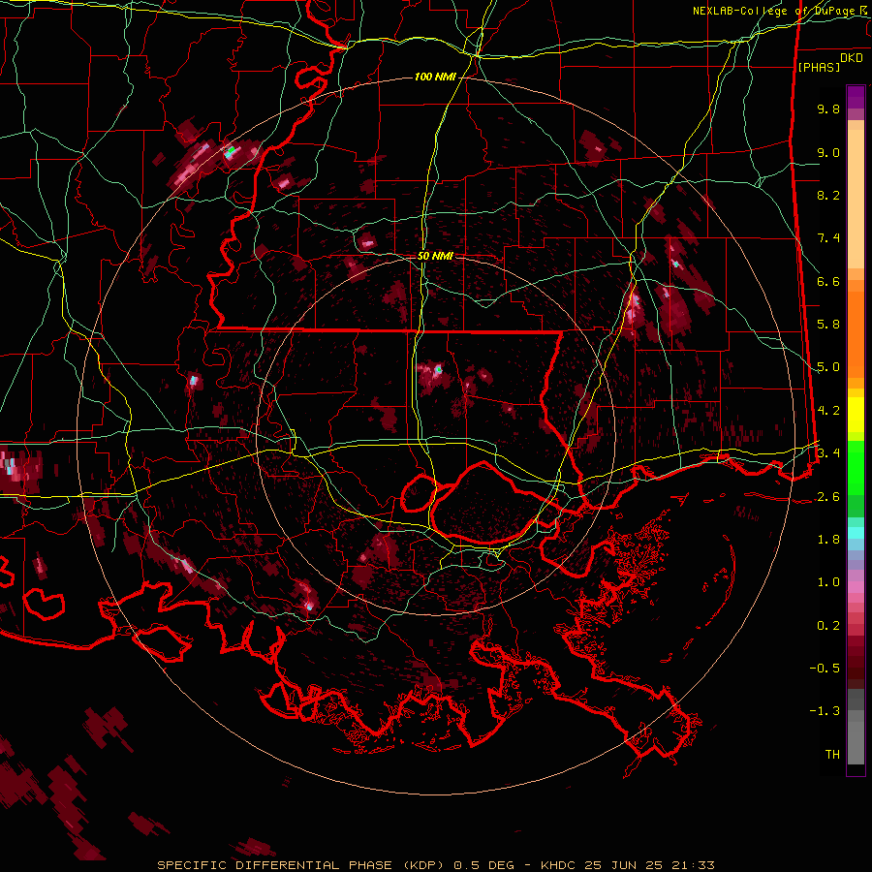The image size is (872, 872).
Task: Click the "DKD" label above the color scale
Action: pyautogui.click(x=852, y=58)
